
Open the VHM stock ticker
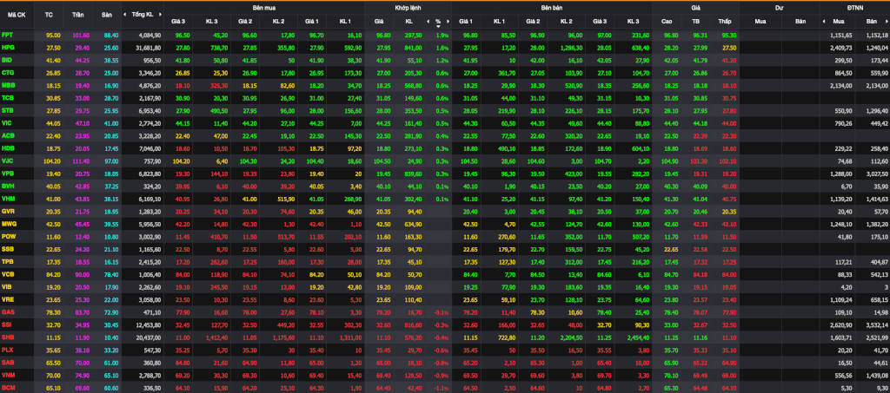coord(7,199)
